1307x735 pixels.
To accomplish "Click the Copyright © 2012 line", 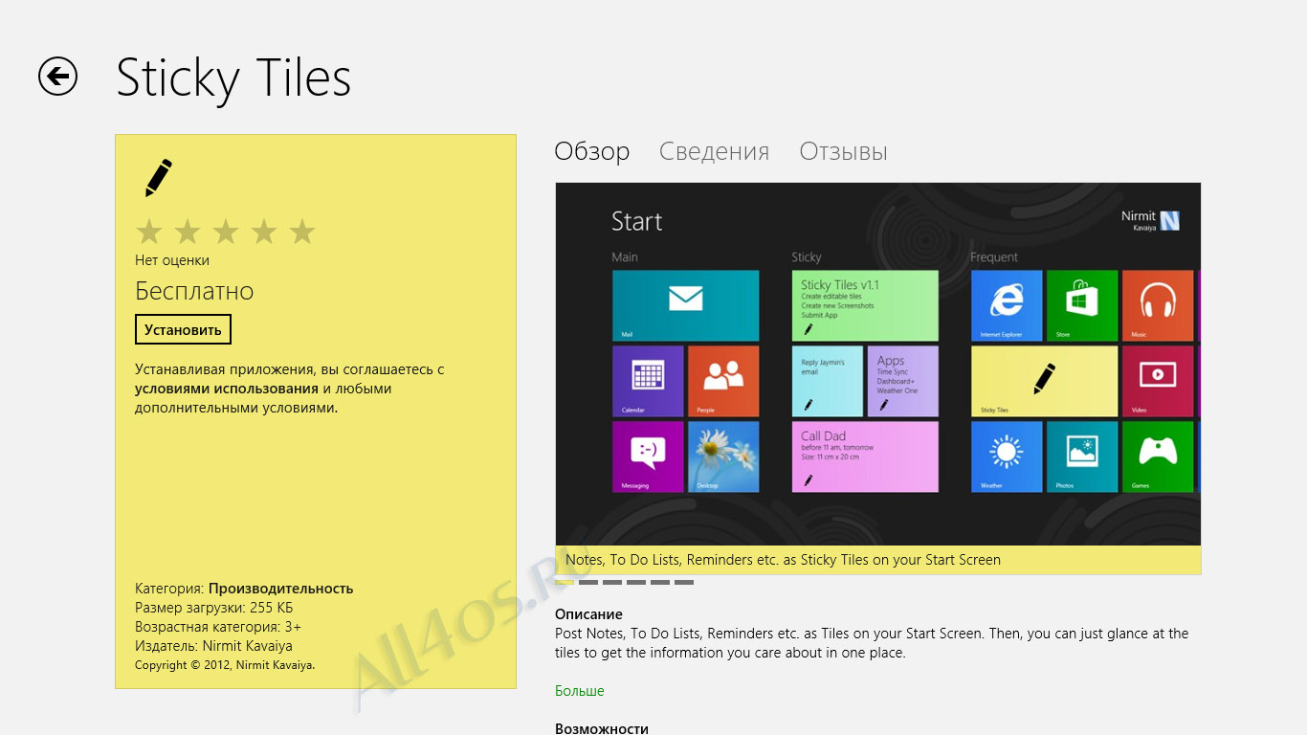I will point(225,664).
